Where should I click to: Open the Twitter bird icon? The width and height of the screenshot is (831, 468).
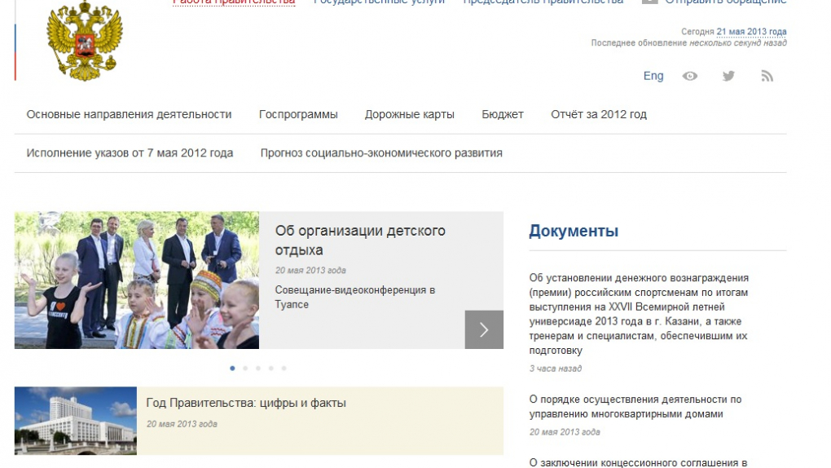(728, 77)
